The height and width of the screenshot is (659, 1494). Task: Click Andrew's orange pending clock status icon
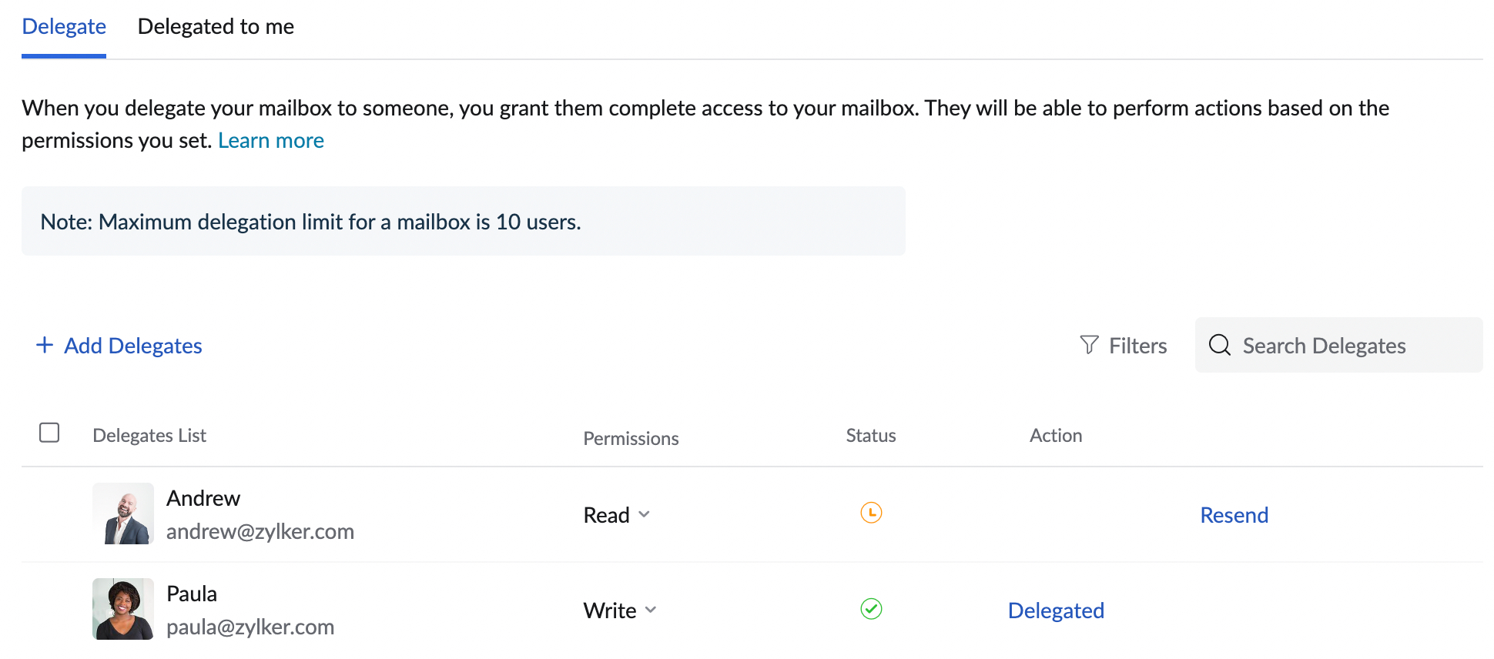[871, 513]
